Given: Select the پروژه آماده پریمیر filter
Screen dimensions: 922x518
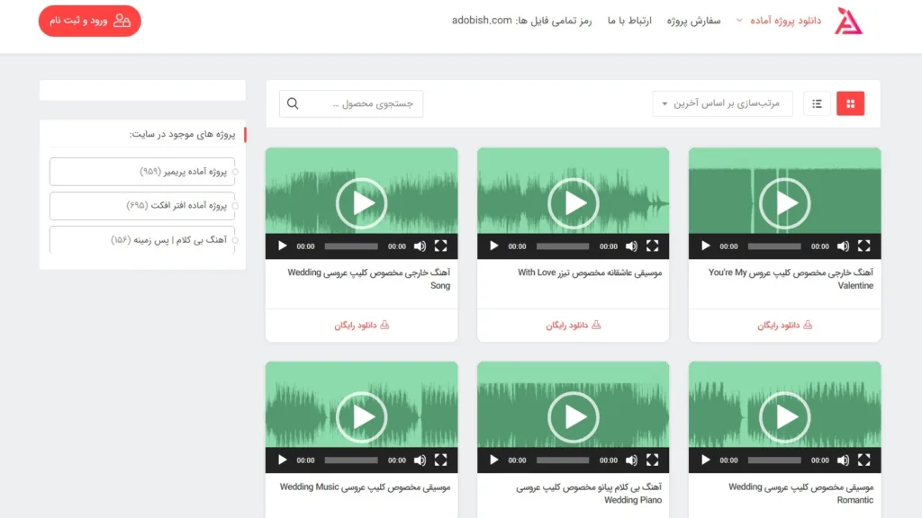Looking at the screenshot, I should 142,172.
